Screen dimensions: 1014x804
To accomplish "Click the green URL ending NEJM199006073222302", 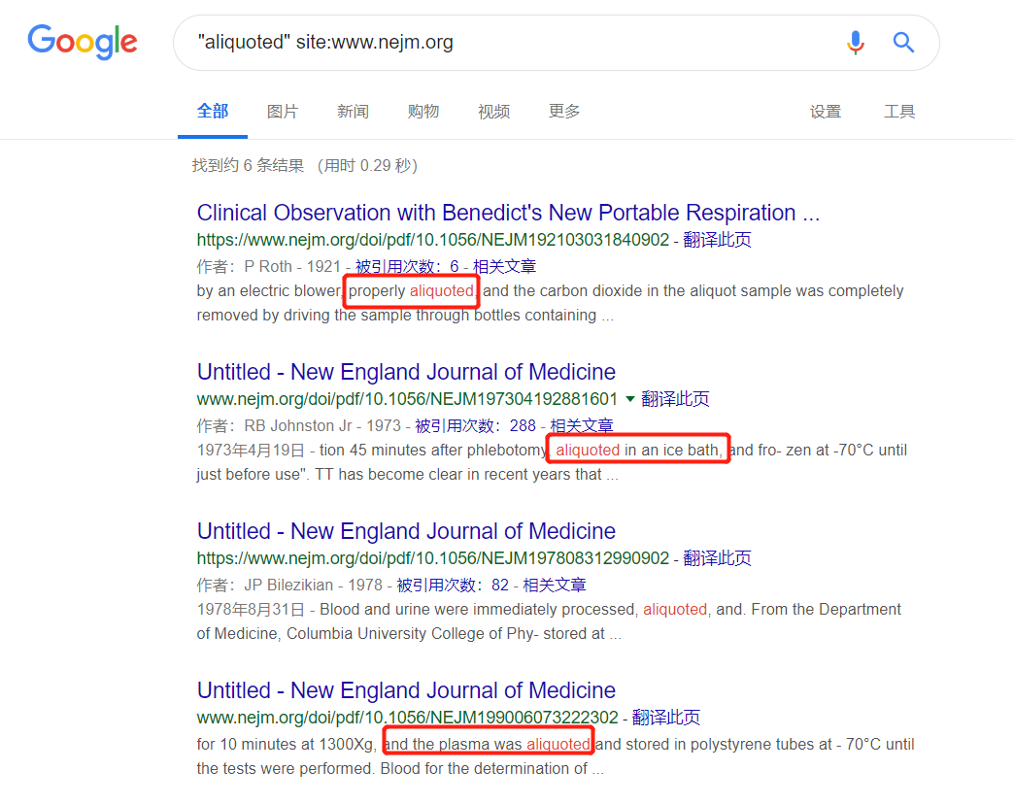I will click(x=407, y=718).
